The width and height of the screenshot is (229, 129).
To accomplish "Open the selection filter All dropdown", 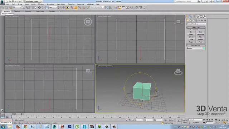I will (x=17, y=7).
